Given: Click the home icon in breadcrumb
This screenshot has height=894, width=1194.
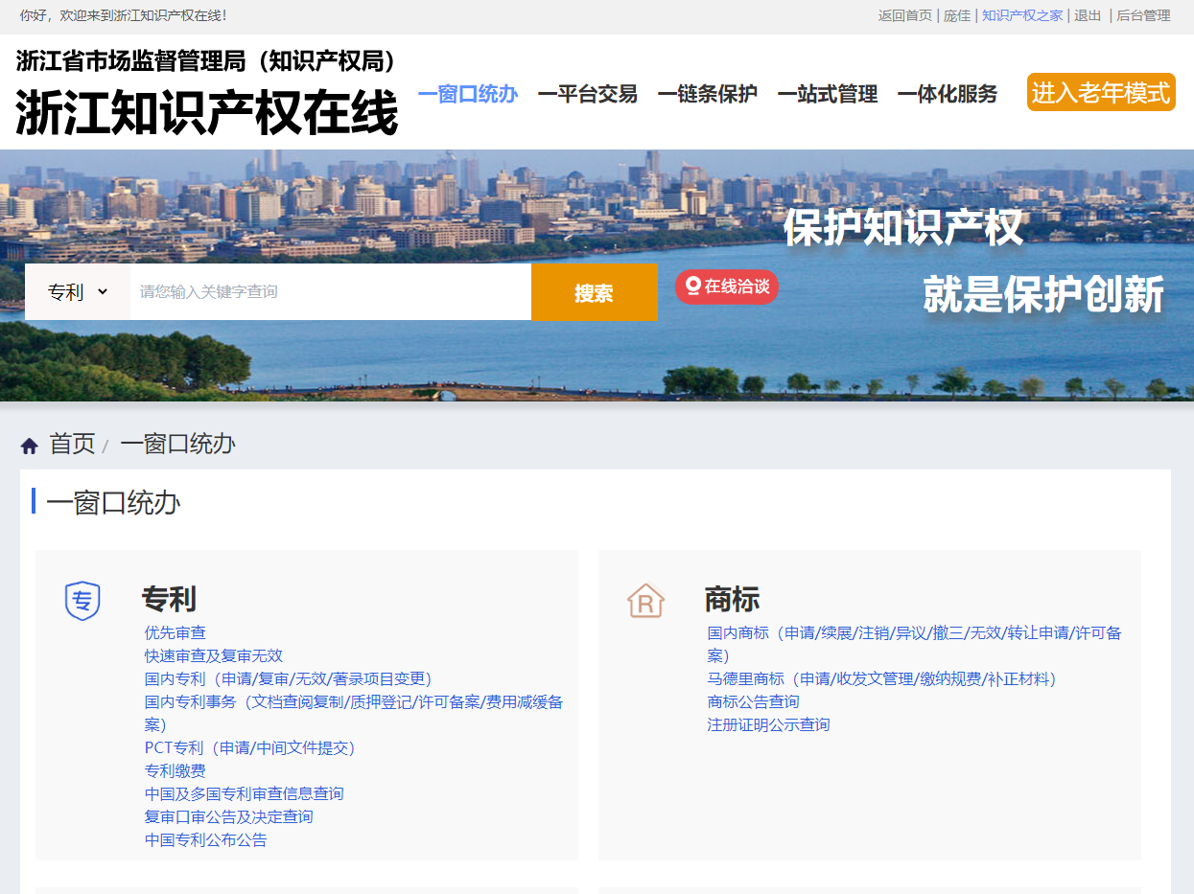Looking at the screenshot, I should click(x=30, y=446).
